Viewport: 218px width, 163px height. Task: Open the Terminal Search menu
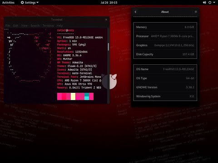[35, 26]
